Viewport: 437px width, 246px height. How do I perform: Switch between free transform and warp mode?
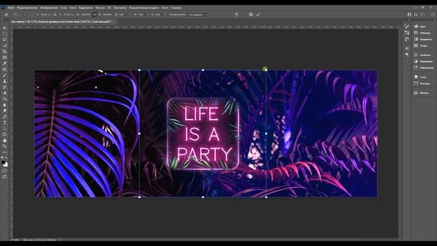pos(237,14)
